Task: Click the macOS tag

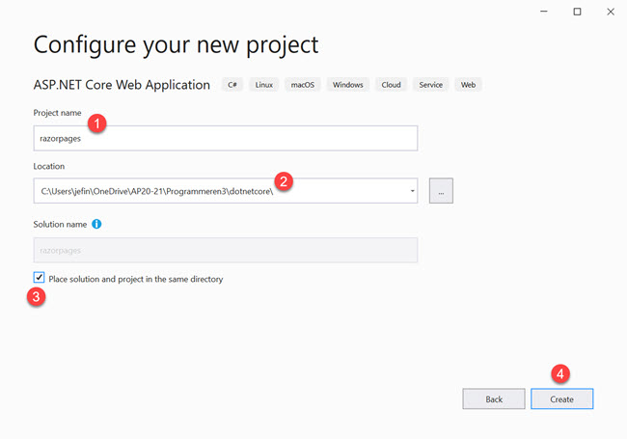Action: pos(303,85)
